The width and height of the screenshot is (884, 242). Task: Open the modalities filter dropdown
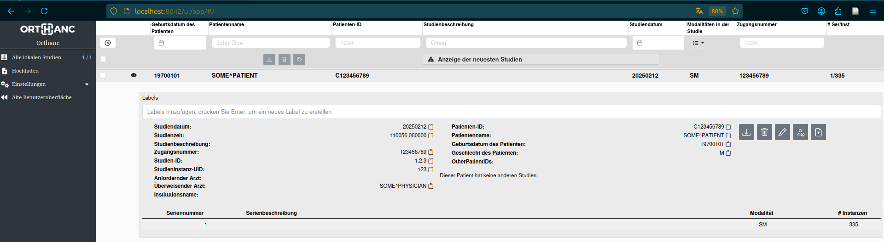pyautogui.click(x=698, y=43)
